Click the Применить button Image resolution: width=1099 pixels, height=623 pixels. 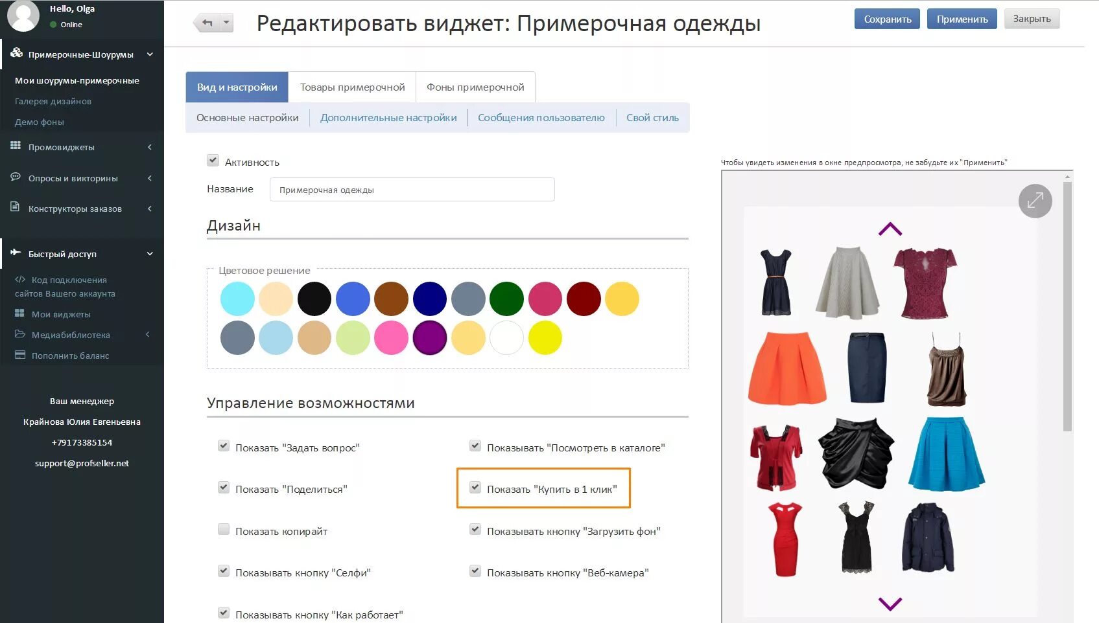tap(962, 19)
